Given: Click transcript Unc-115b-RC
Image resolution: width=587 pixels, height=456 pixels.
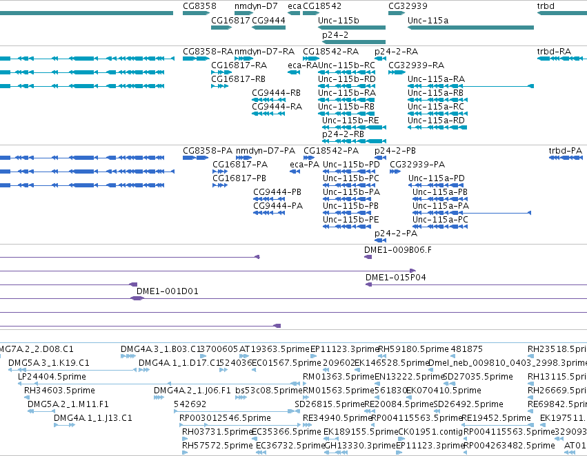Looking at the screenshot, I should click(x=346, y=65).
